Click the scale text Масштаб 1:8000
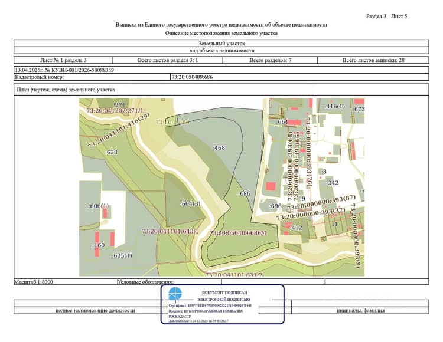The width and height of the screenshot is (443, 342). click(34, 282)
